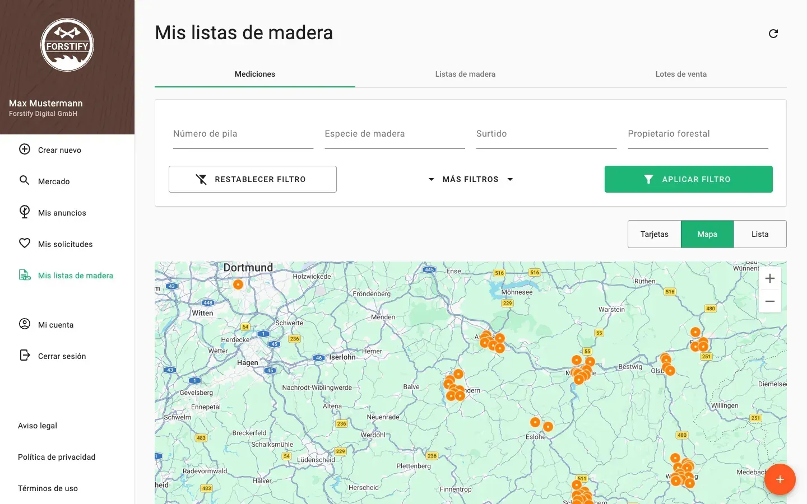Click the Warstein label on the map
807x504 pixels.
(611, 309)
